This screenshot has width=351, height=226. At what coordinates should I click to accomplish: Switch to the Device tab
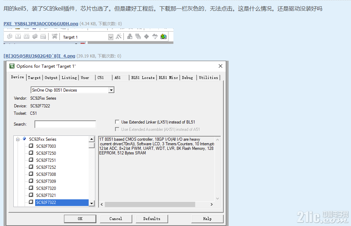click(18, 77)
